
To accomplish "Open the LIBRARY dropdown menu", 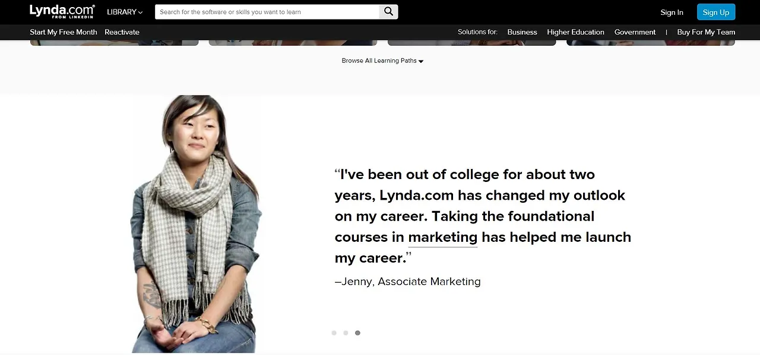I will pos(125,12).
